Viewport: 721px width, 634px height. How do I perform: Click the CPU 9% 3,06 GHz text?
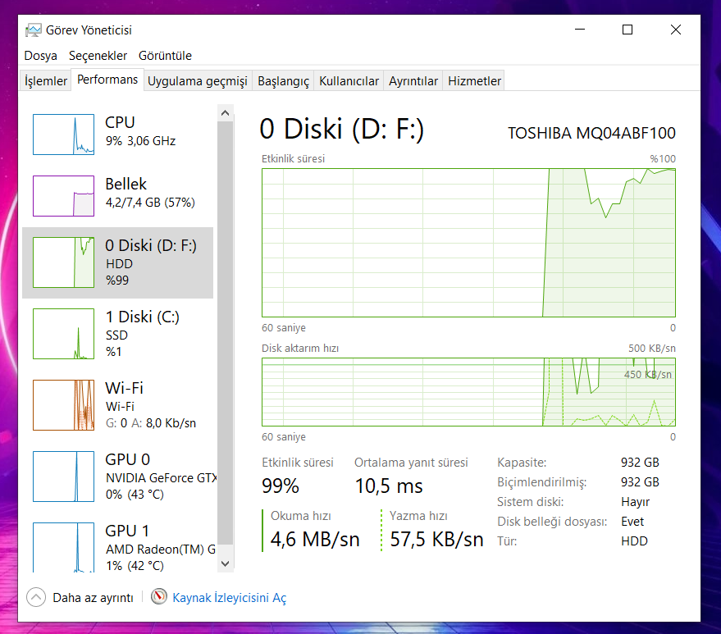tap(140, 141)
